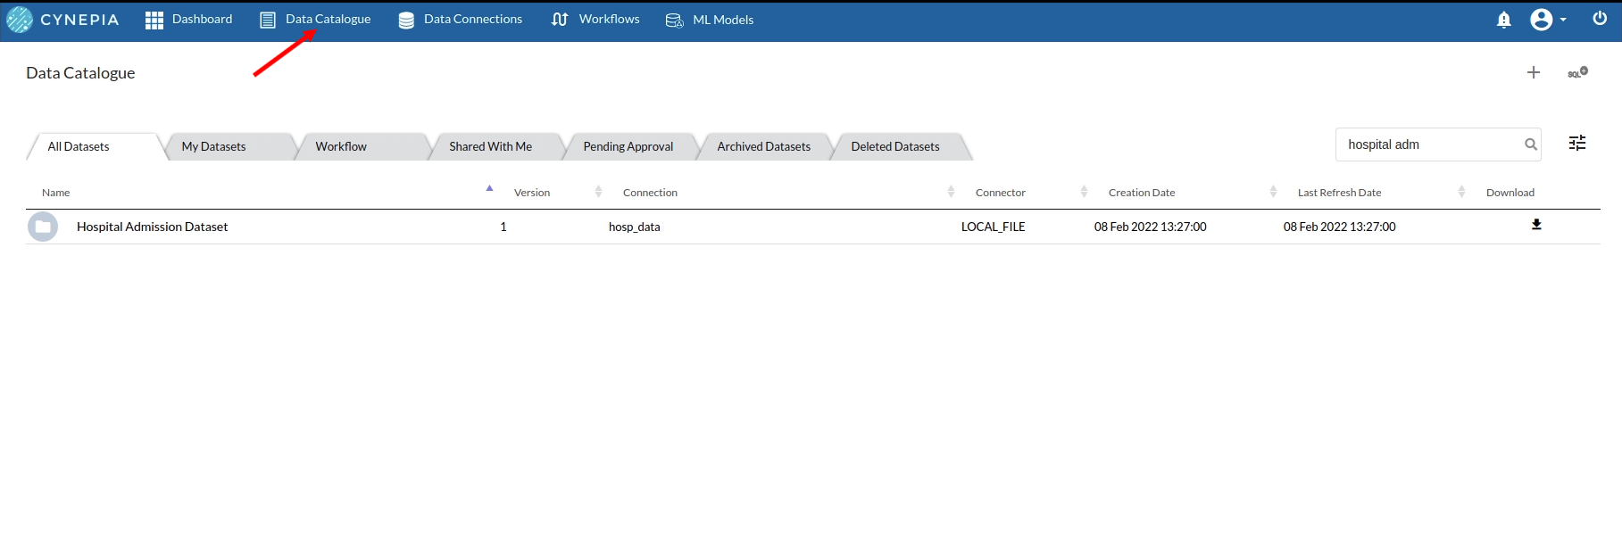Download the Hospital Admission Dataset
Image resolution: width=1622 pixels, height=545 pixels.
pos(1536,225)
